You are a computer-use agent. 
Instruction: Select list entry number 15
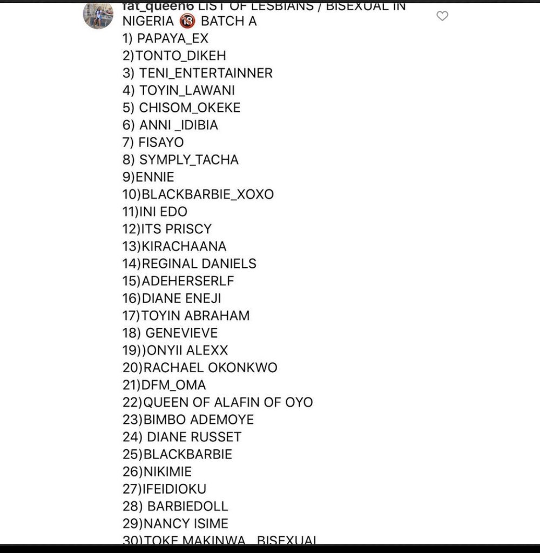(178, 281)
